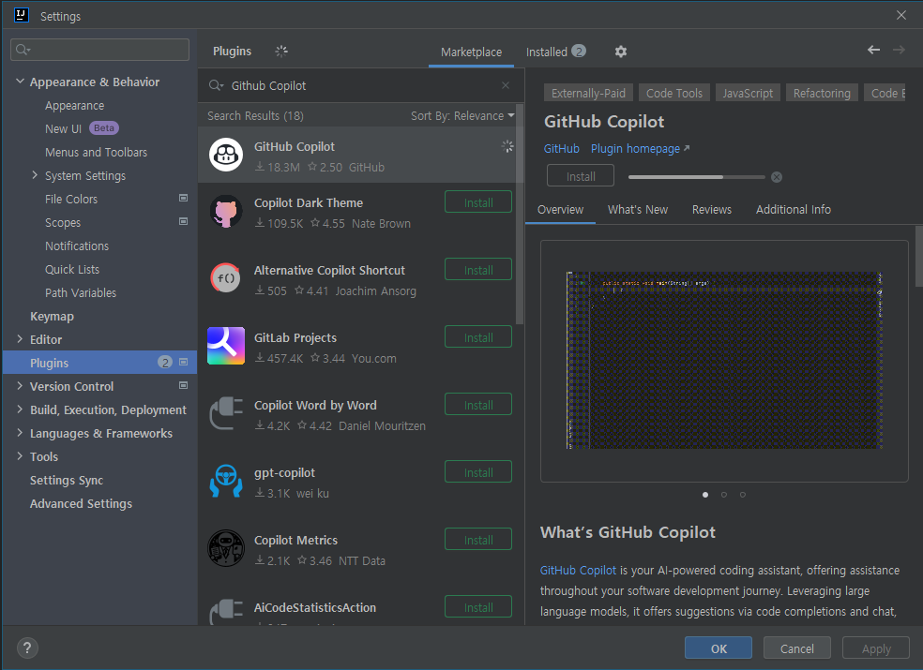Open help with the question mark button
The image size is (923, 670).
click(27, 648)
